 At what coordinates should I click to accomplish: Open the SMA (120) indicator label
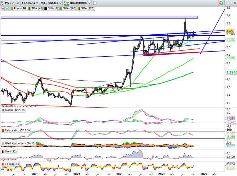[87, 9]
